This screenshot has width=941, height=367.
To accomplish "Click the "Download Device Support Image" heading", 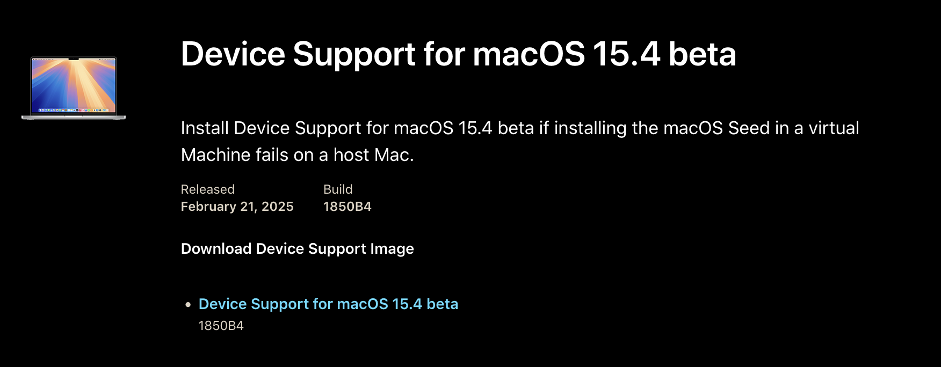I will (x=297, y=249).
